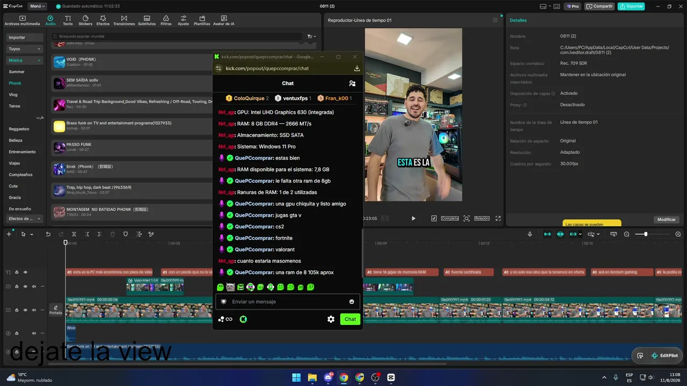Open the Plantillas panel
The width and height of the screenshot is (687, 386).
(x=202, y=20)
